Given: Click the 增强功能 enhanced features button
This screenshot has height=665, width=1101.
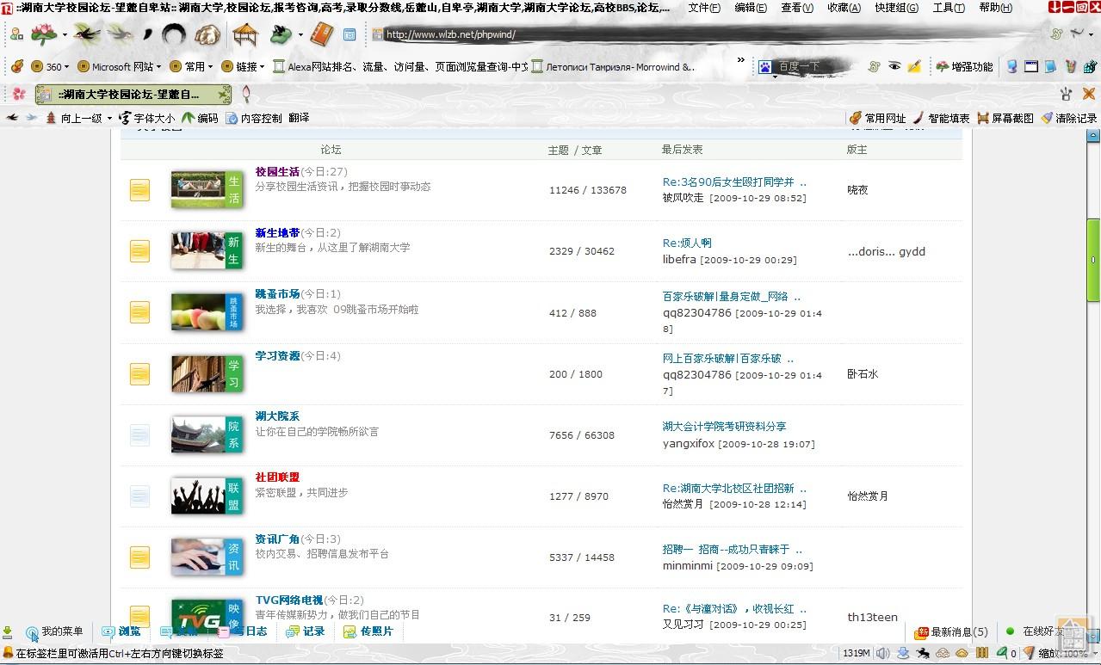Looking at the screenshot, I should coord(964,66).
